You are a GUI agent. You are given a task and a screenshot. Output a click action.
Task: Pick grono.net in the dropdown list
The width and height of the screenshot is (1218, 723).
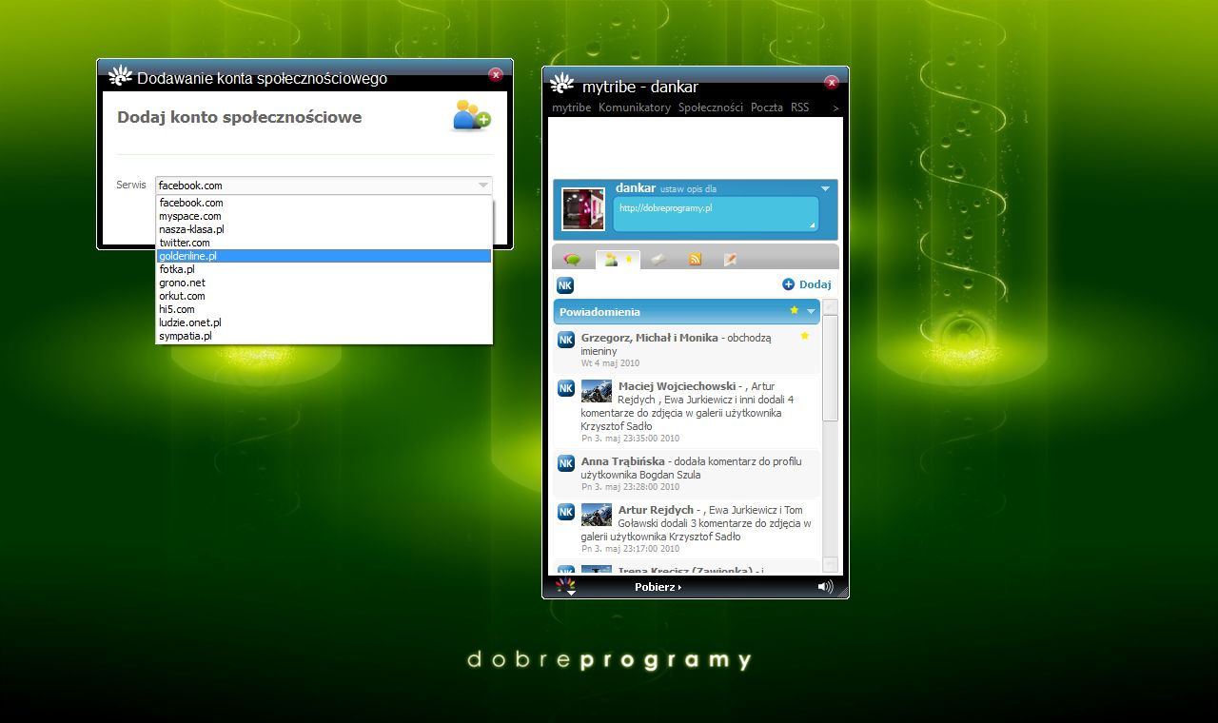pyautogui.click(x=324, y=283)
